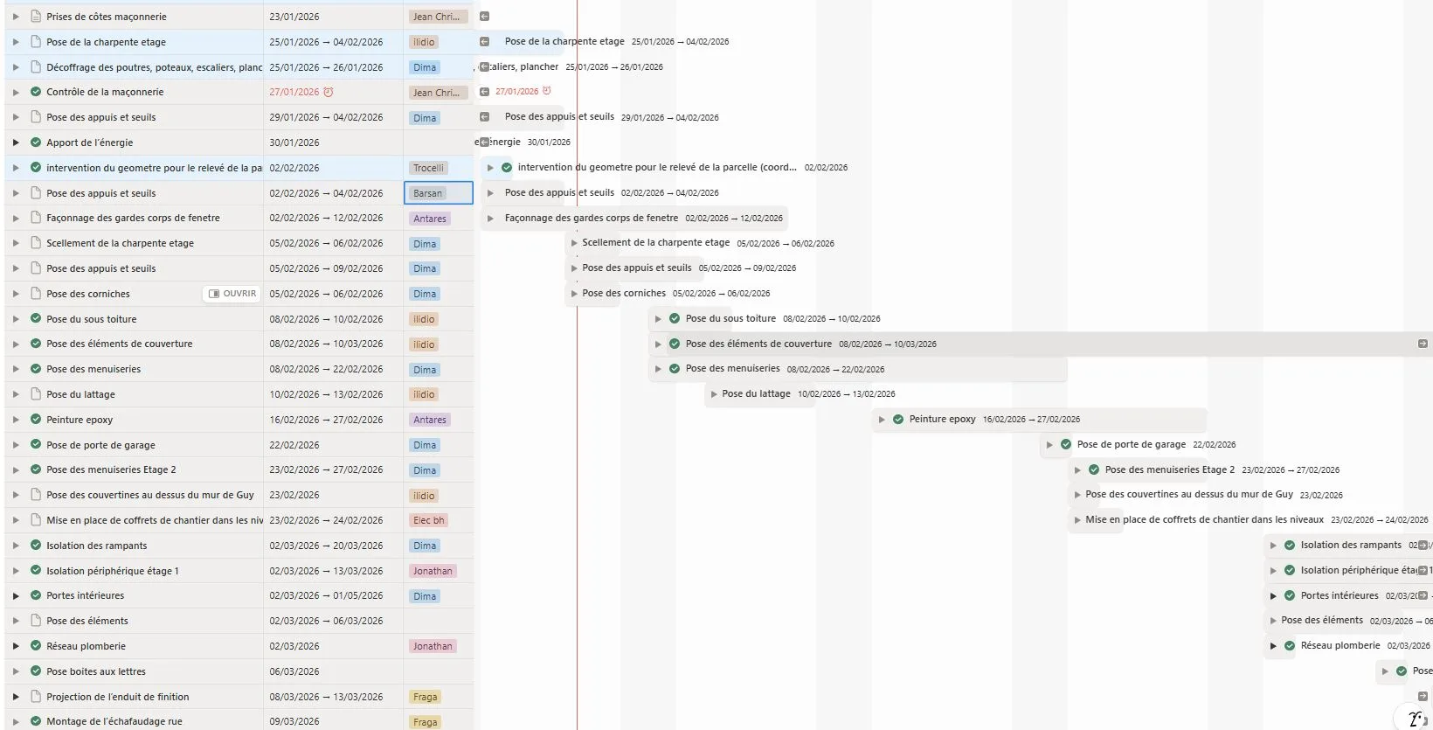Click the left-arrow icon on the Pose de la charpente etage bar

[x=484, y=42]
